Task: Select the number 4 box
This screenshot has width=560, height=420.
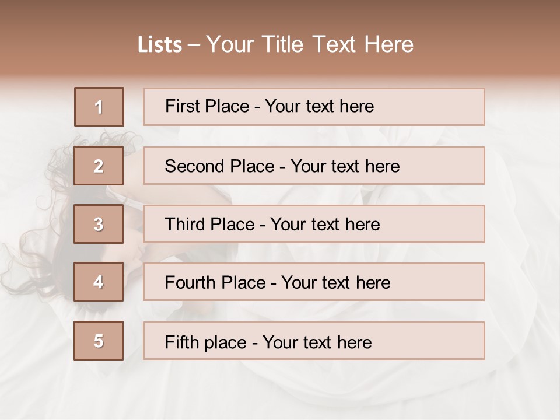Action: pos(99,282)
